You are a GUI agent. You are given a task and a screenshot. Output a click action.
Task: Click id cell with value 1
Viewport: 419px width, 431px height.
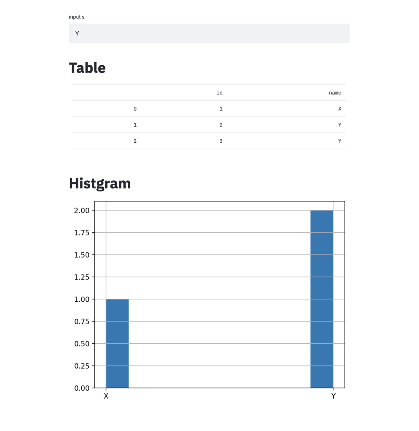click(221, 109)
